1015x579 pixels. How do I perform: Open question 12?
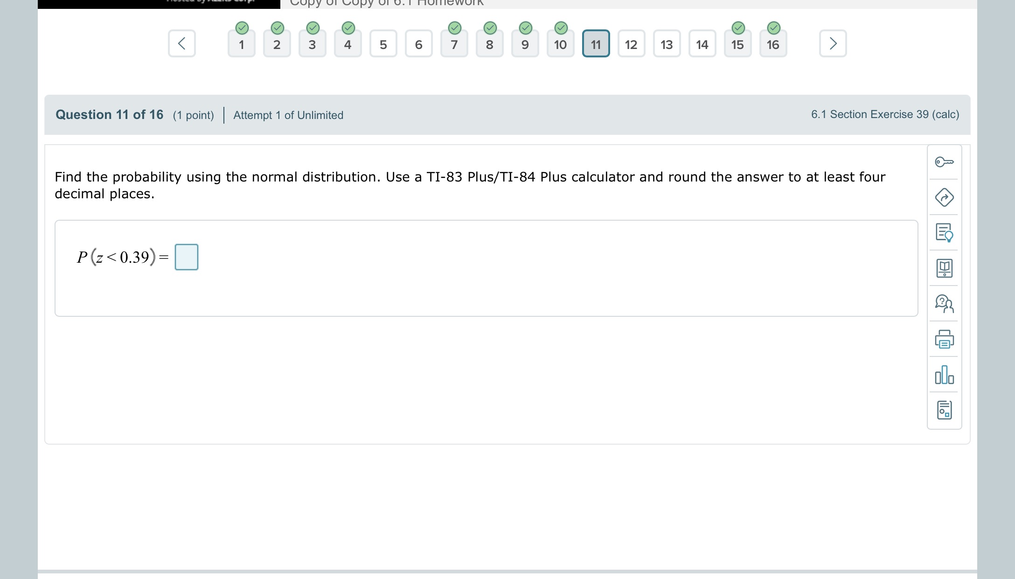(631, 44)
